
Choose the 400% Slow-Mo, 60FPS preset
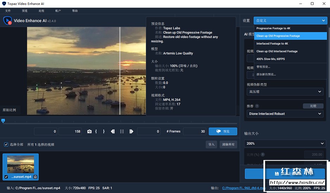click(270, 59)
